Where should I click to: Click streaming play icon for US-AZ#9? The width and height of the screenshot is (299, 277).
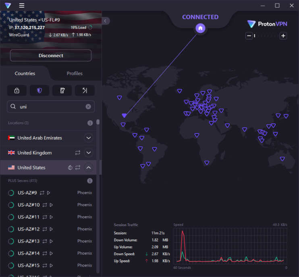coord(48,193)
